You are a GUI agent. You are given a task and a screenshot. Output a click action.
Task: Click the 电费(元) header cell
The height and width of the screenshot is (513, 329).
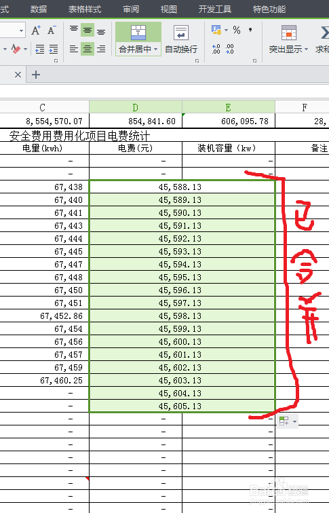click(x=136, y=148)
